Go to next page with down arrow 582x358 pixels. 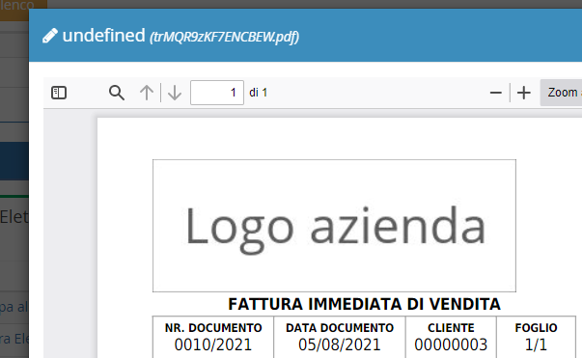coord(175,93)
